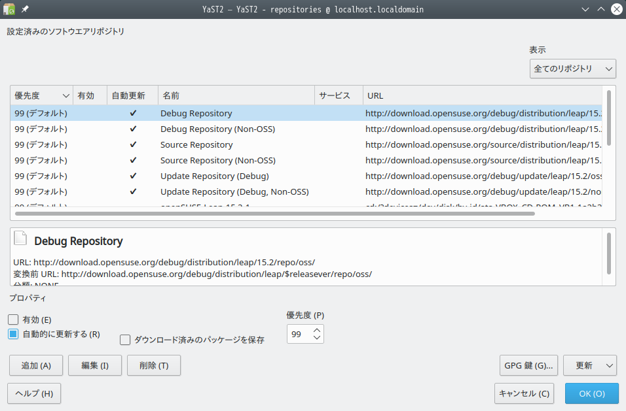
Task: Cancel with キャンセル (C) button
Action: [525, 393]
